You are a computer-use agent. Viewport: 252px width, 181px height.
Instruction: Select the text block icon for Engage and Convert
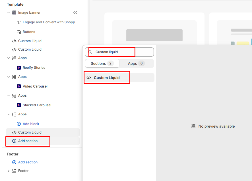click(19, 22)
